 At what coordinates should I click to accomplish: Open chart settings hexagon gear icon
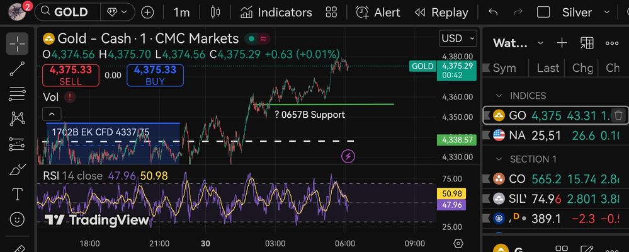click(458, 244)
